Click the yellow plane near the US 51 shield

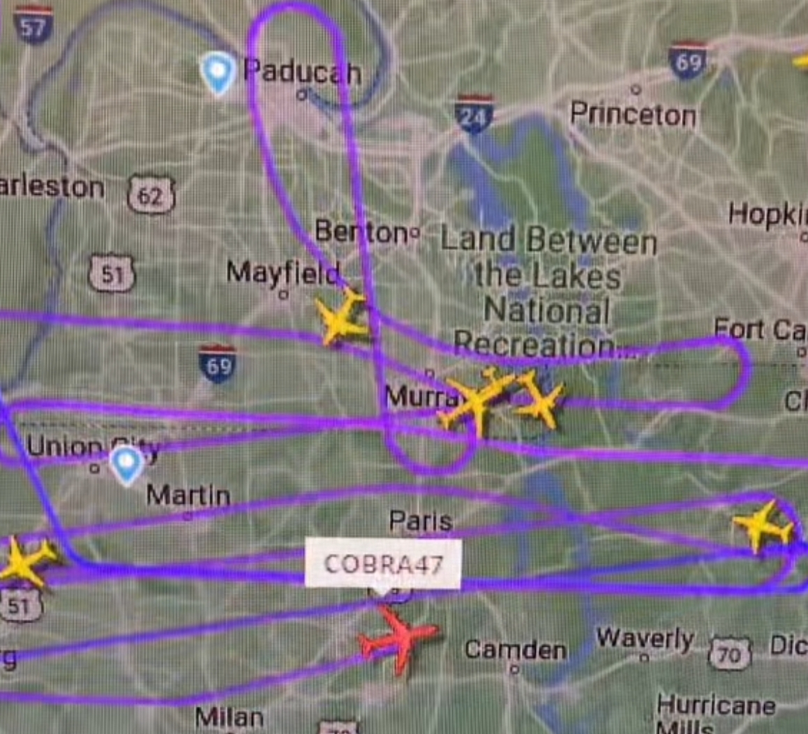26,562
